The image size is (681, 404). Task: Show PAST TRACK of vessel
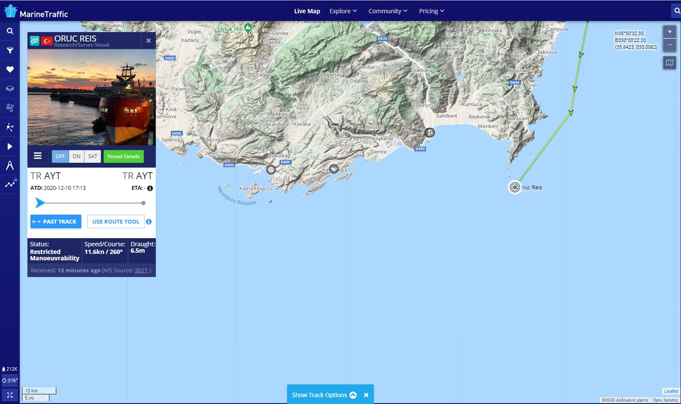[56, 222]
